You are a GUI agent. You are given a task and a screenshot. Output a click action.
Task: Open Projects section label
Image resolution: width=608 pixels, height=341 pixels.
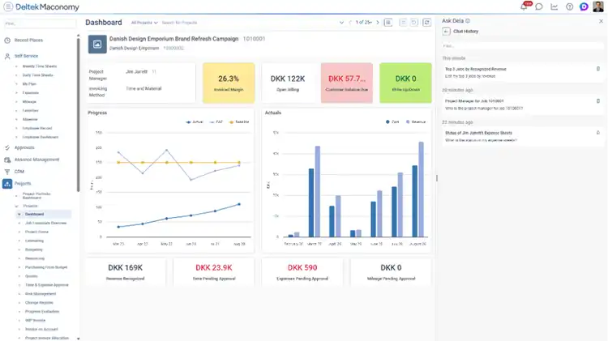(23, 184)
